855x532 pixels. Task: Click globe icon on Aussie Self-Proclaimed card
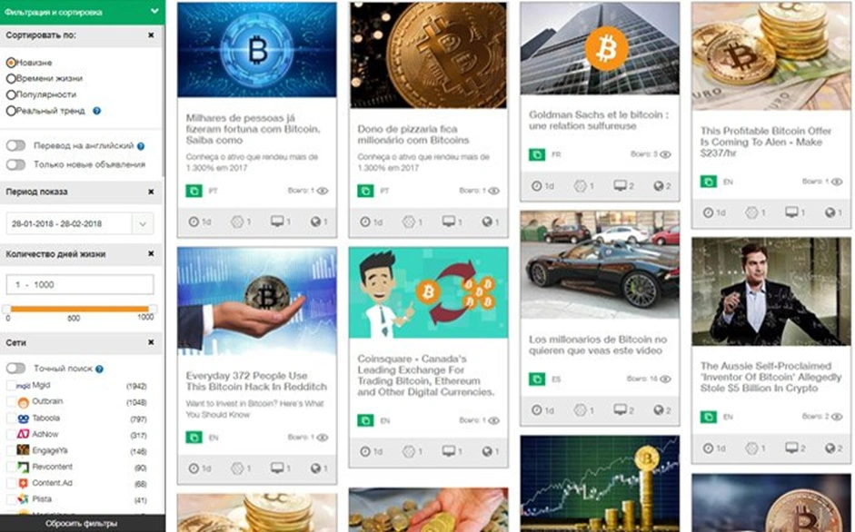(830, 448)
